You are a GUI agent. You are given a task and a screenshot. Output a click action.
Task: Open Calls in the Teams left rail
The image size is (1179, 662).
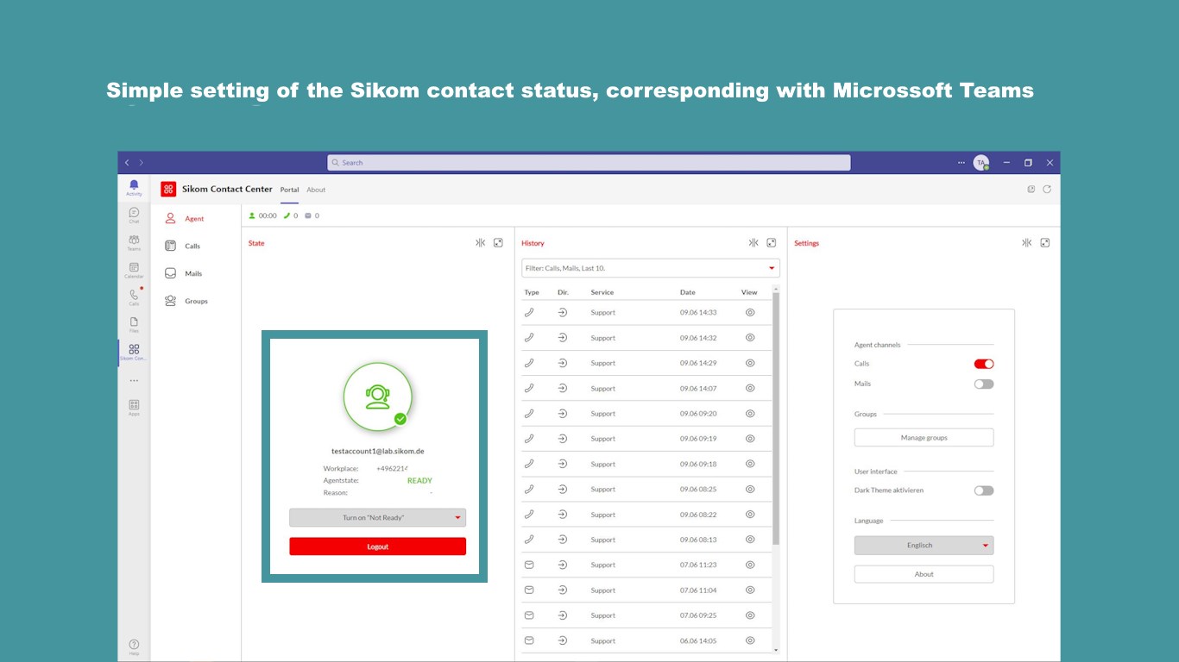point(134,297)
